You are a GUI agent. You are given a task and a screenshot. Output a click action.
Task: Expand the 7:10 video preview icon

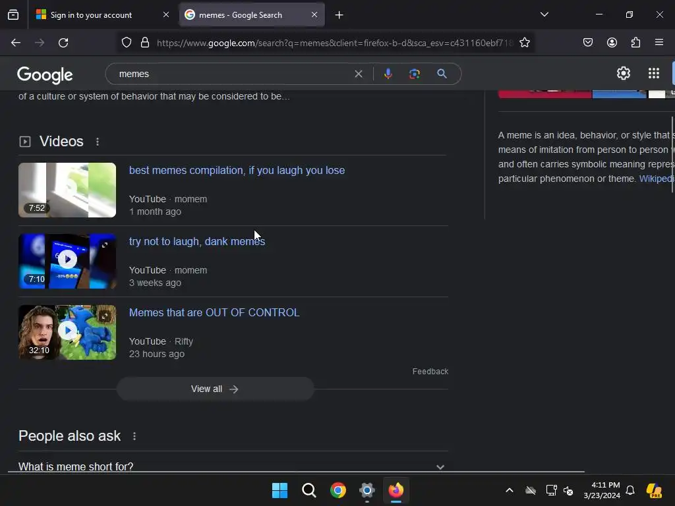click(x=105, y=245)
